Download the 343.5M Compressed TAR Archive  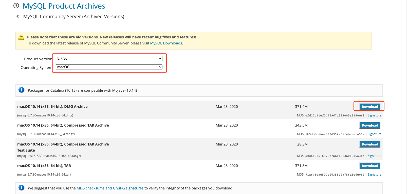point(370,125)
